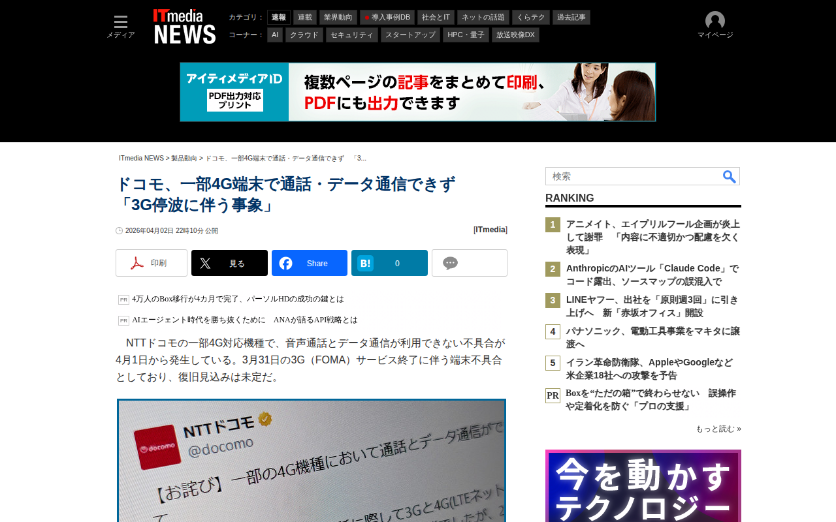Open the 社会とIT category

(x=436, y=18)
